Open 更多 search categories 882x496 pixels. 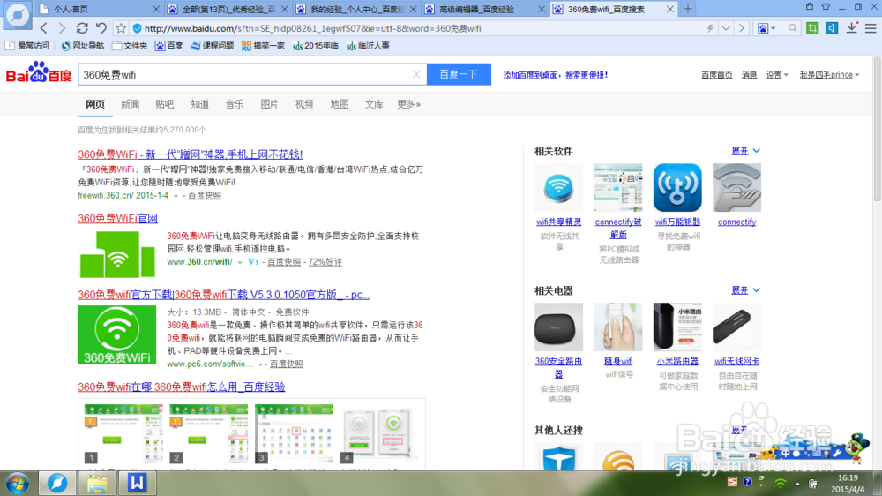(x=409, y=104)
